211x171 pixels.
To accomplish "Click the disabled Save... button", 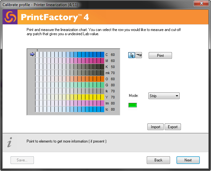I will [x=22, y=160].
